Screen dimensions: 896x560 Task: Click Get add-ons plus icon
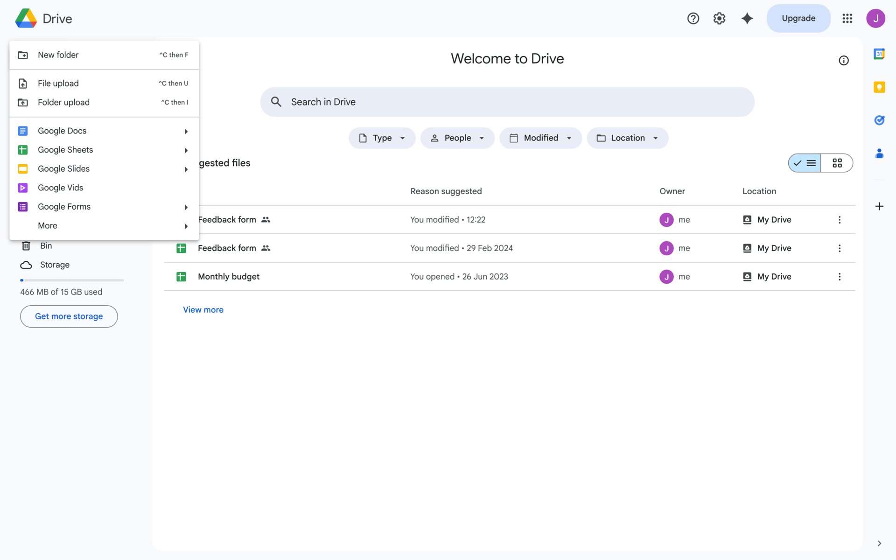879,206
